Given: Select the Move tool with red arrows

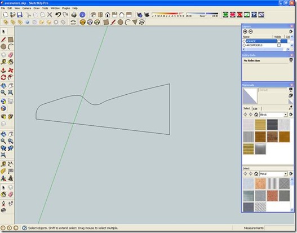Looking at the screenshot, I should point(11,70).
